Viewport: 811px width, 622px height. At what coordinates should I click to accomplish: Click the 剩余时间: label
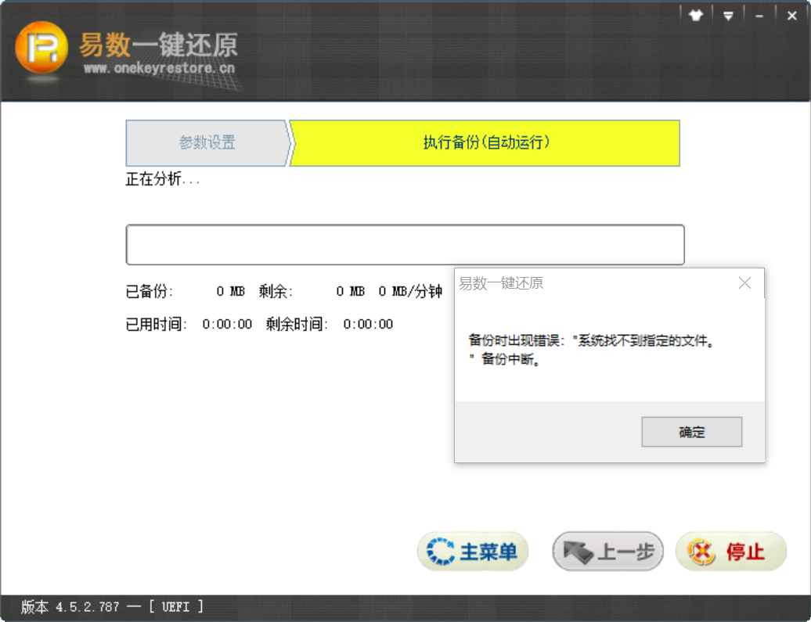coord(297,324)
